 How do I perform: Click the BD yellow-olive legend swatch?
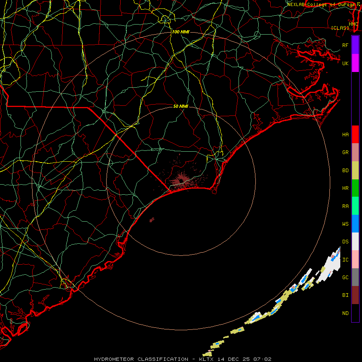(355, 171)
